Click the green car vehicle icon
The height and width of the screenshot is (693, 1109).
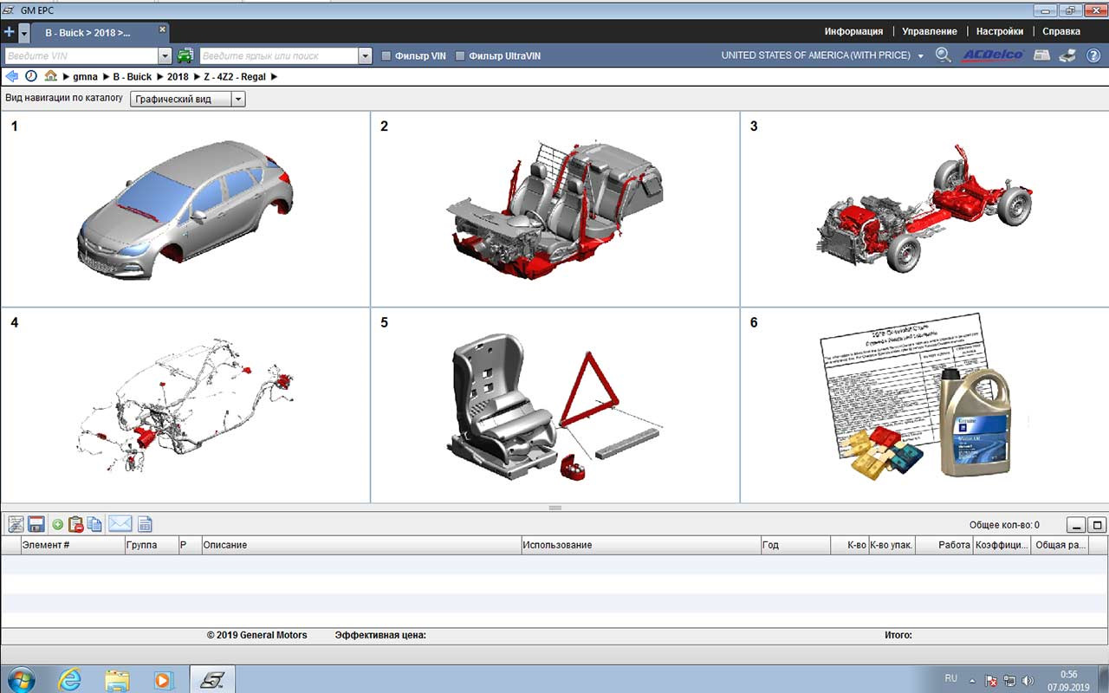[185, 55]
